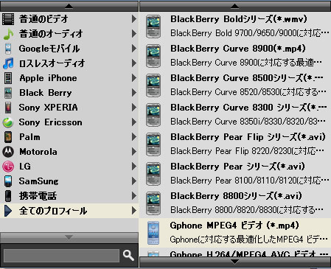Click the BlackBerry Curve 8500 profile icon
This screenshot has width=331, height=269.
[153, 85]
